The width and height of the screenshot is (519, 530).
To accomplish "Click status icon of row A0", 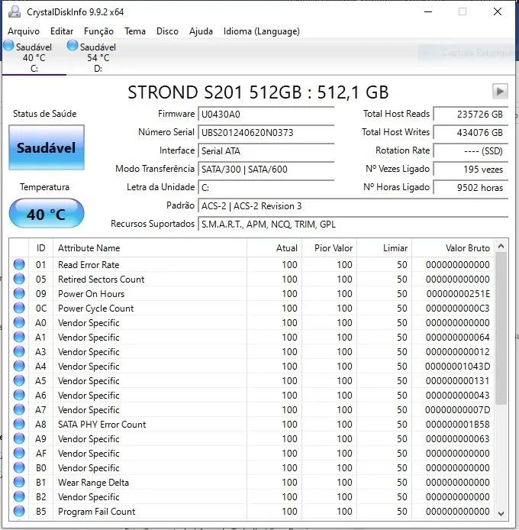I will pyautogui.click(x=19, y=322).
